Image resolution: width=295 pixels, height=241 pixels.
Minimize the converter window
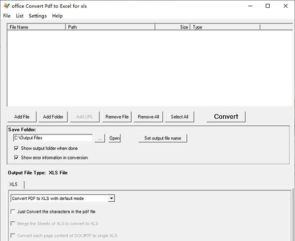[250, 6]
